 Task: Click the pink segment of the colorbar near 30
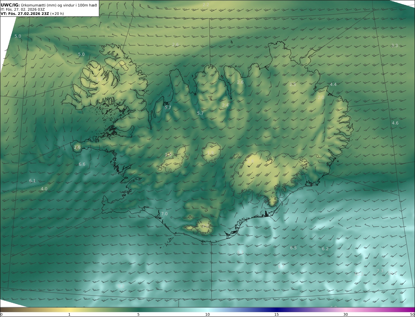coord(346,310)
